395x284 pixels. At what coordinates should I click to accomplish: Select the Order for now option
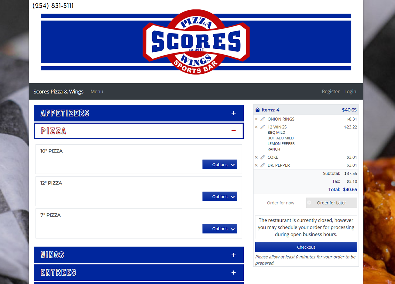[280, 203]
